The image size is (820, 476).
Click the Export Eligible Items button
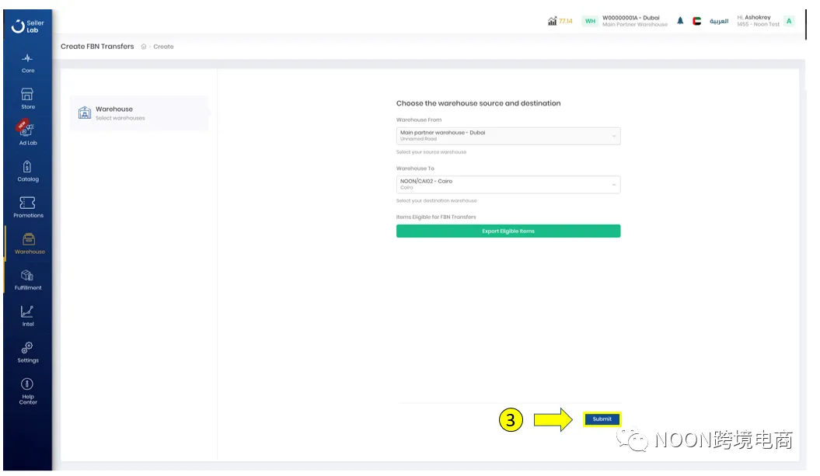click(508, 231)
